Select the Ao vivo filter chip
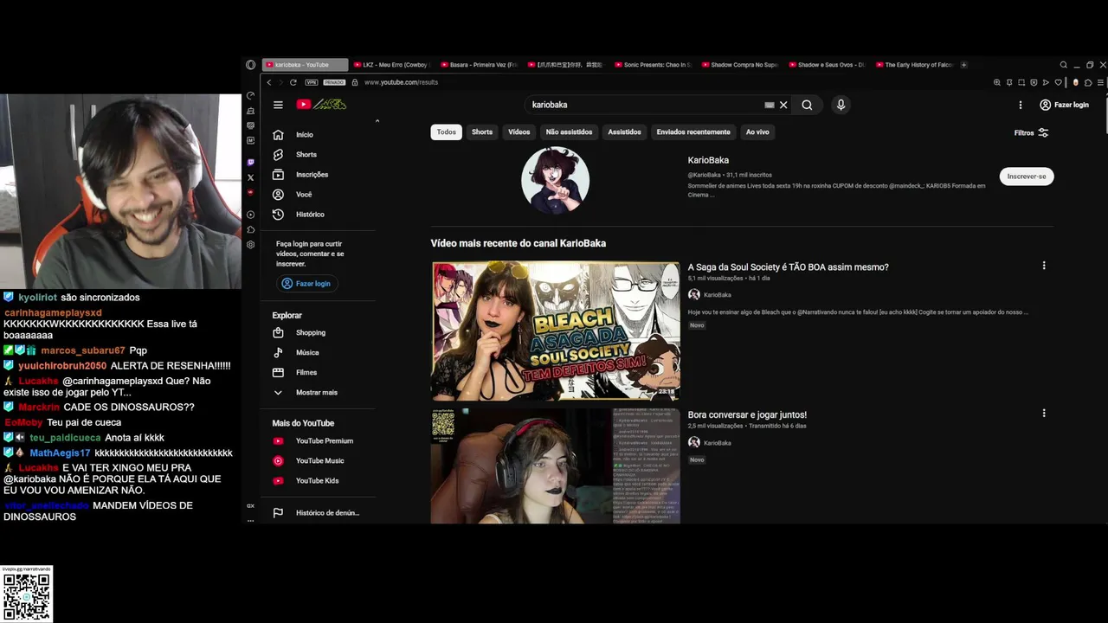 [757, 132]
